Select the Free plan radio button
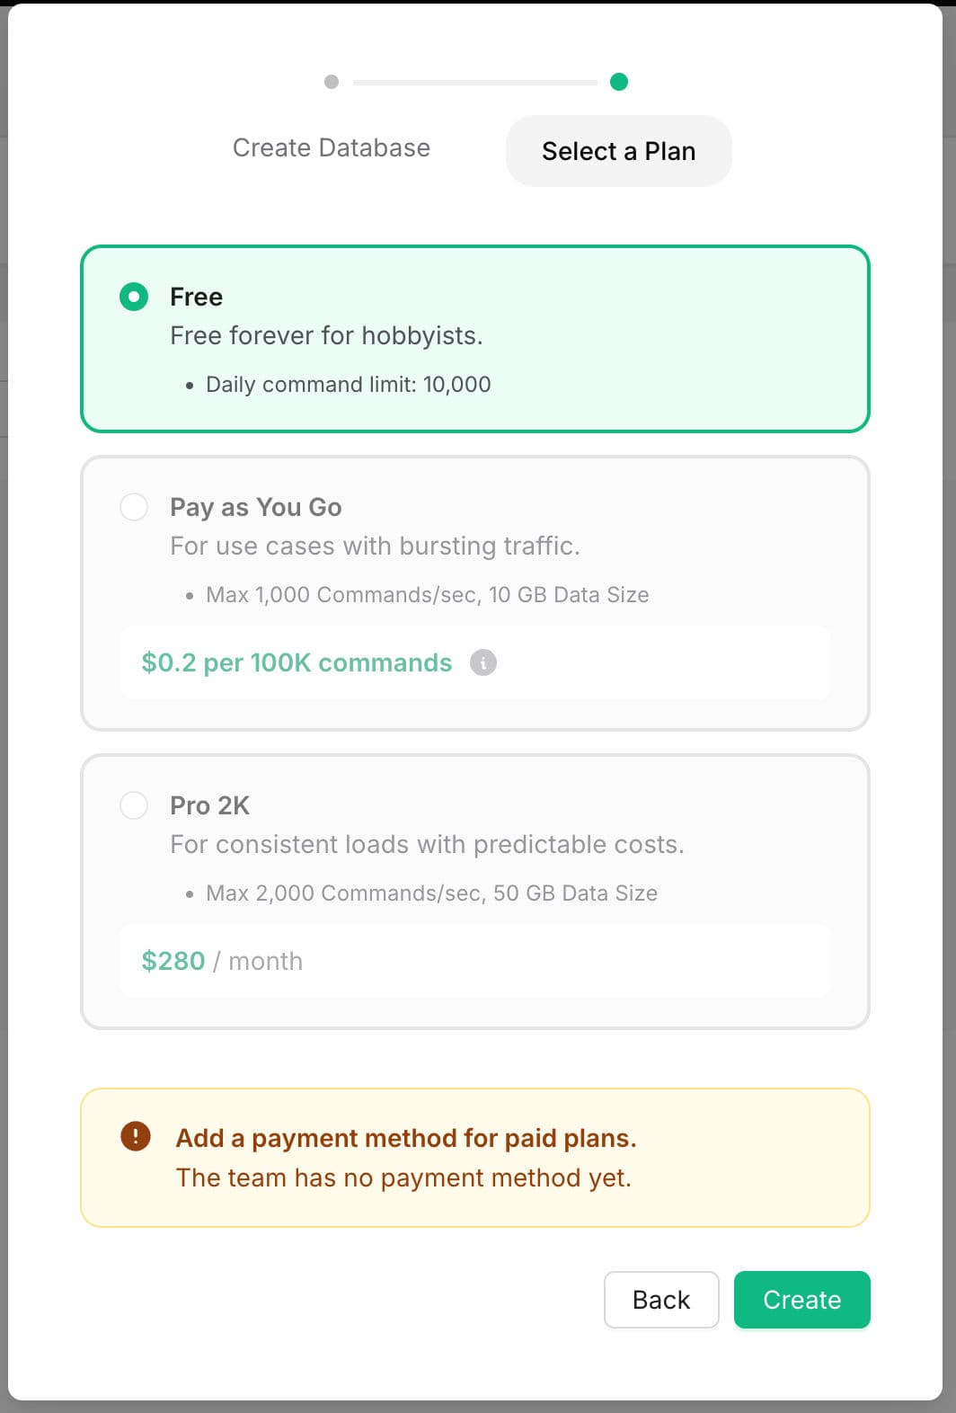 point(134,297)
